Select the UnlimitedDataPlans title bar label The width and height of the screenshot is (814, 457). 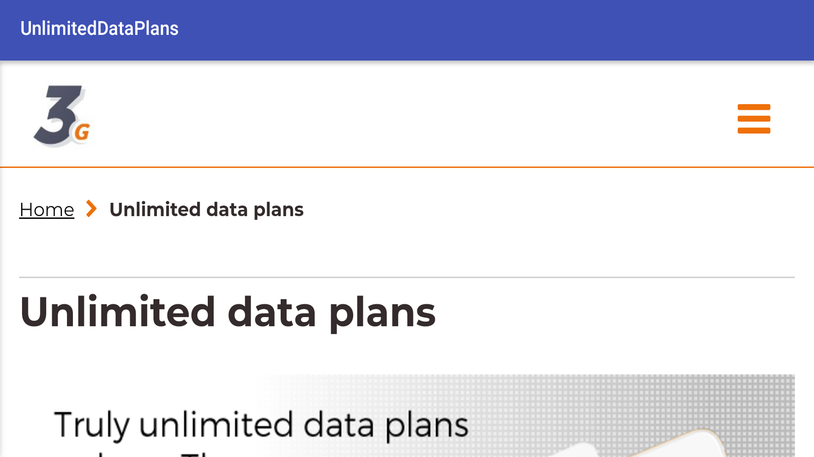tap(99, 29)
